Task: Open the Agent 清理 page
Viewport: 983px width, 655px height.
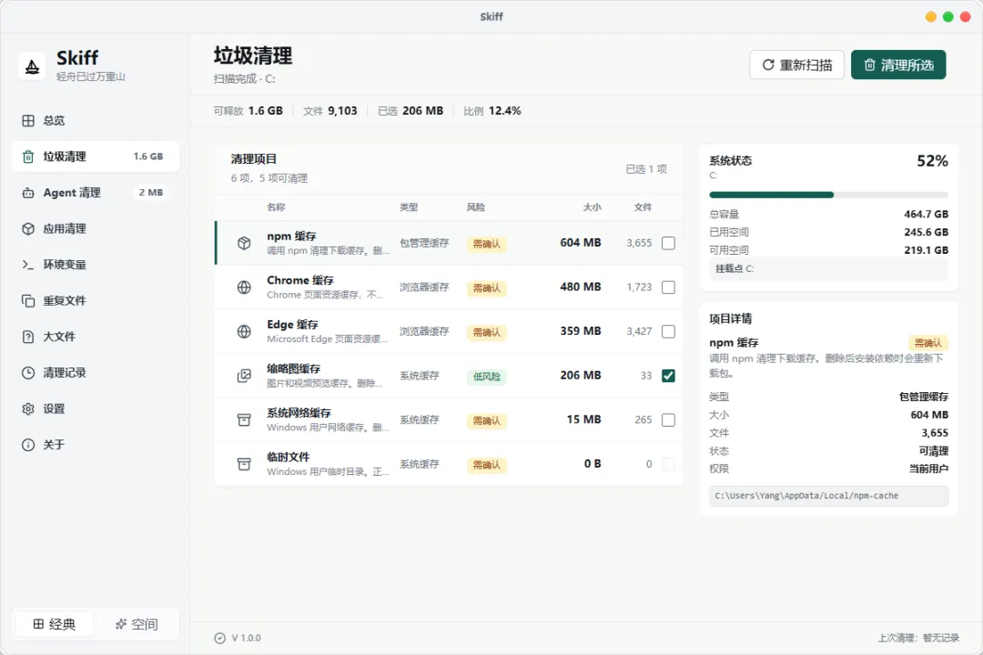Action: click(96, 193)
